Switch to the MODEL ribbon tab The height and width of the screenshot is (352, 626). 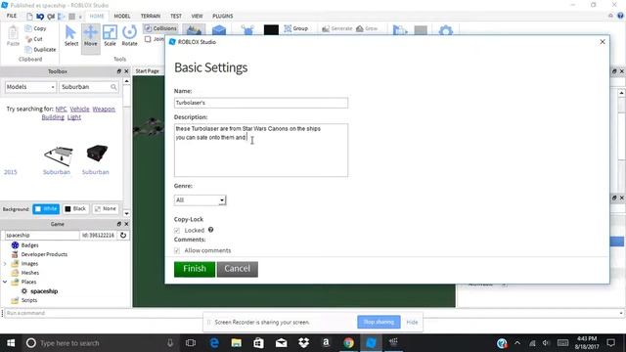click(x=121, y=16)
